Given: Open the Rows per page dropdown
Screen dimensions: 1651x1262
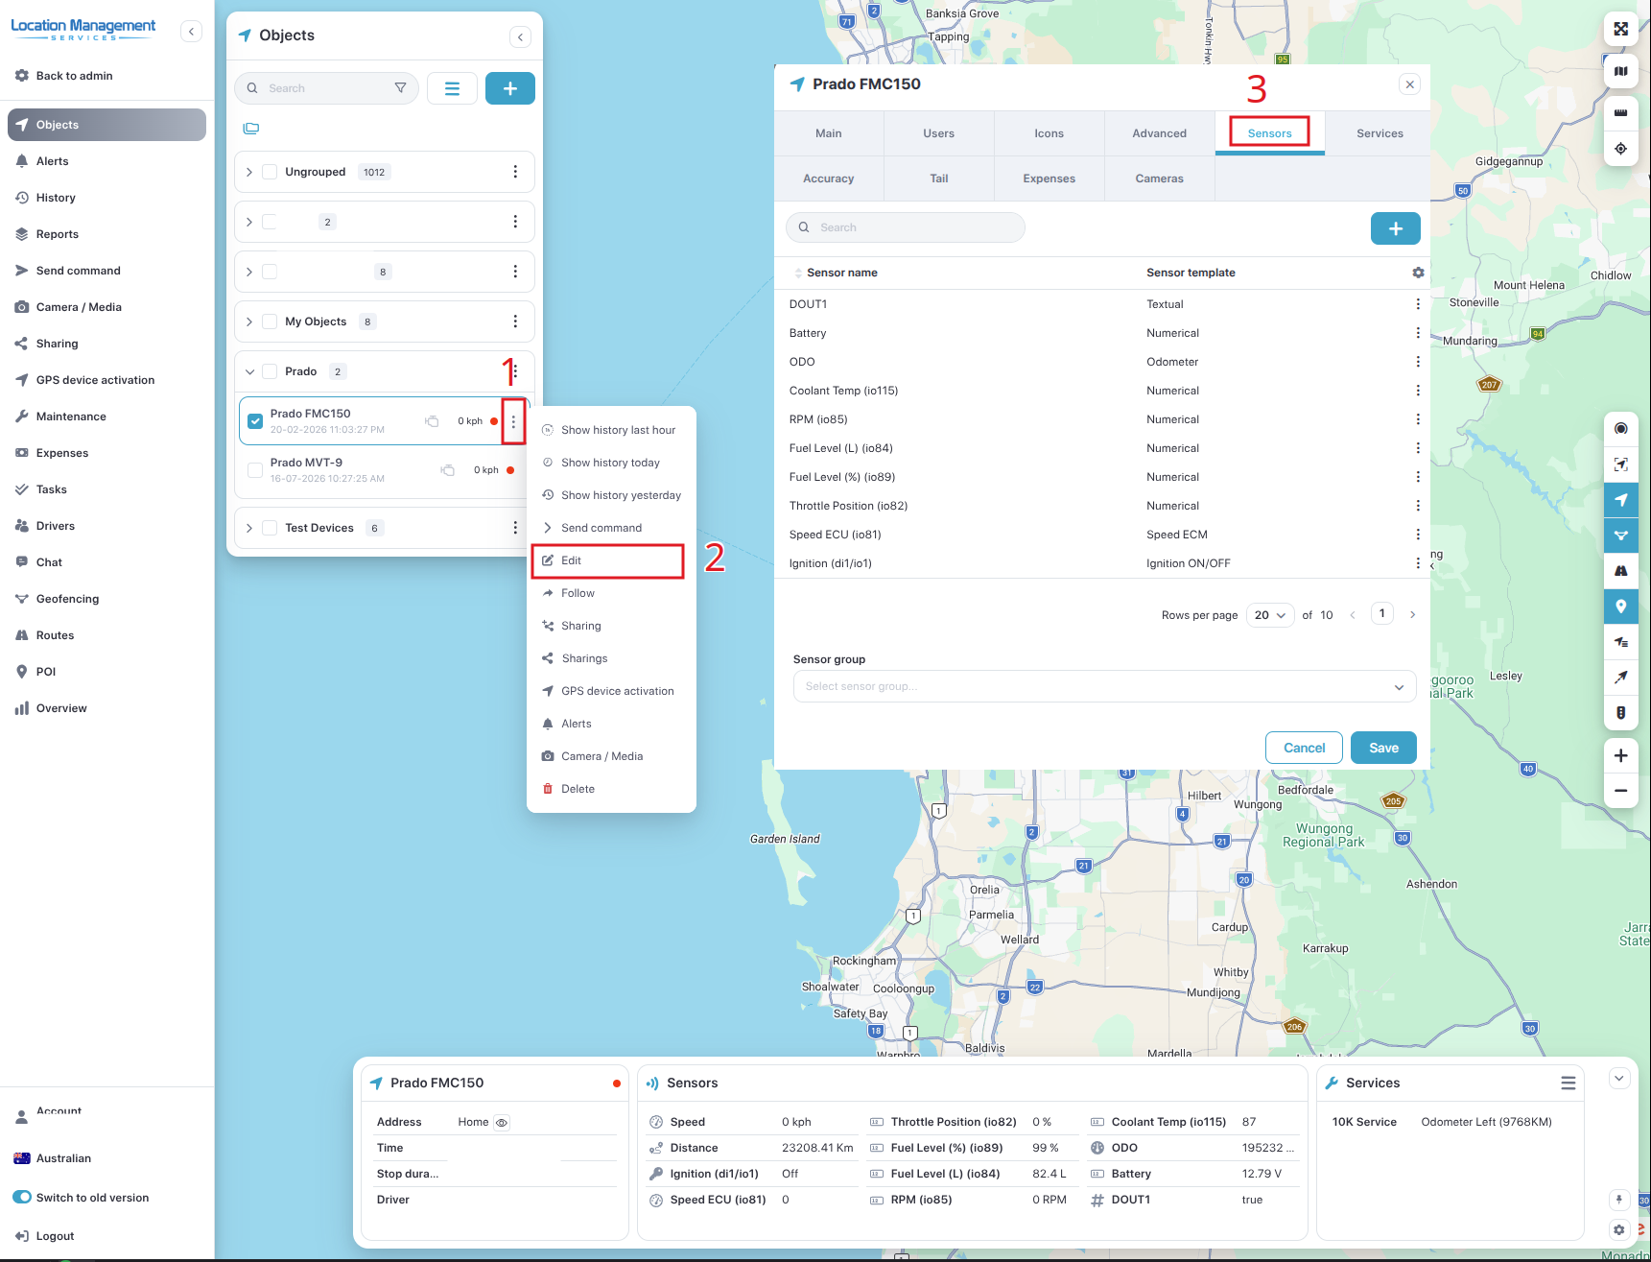Looking at the screenshot, I should [x=1270, y=615].
